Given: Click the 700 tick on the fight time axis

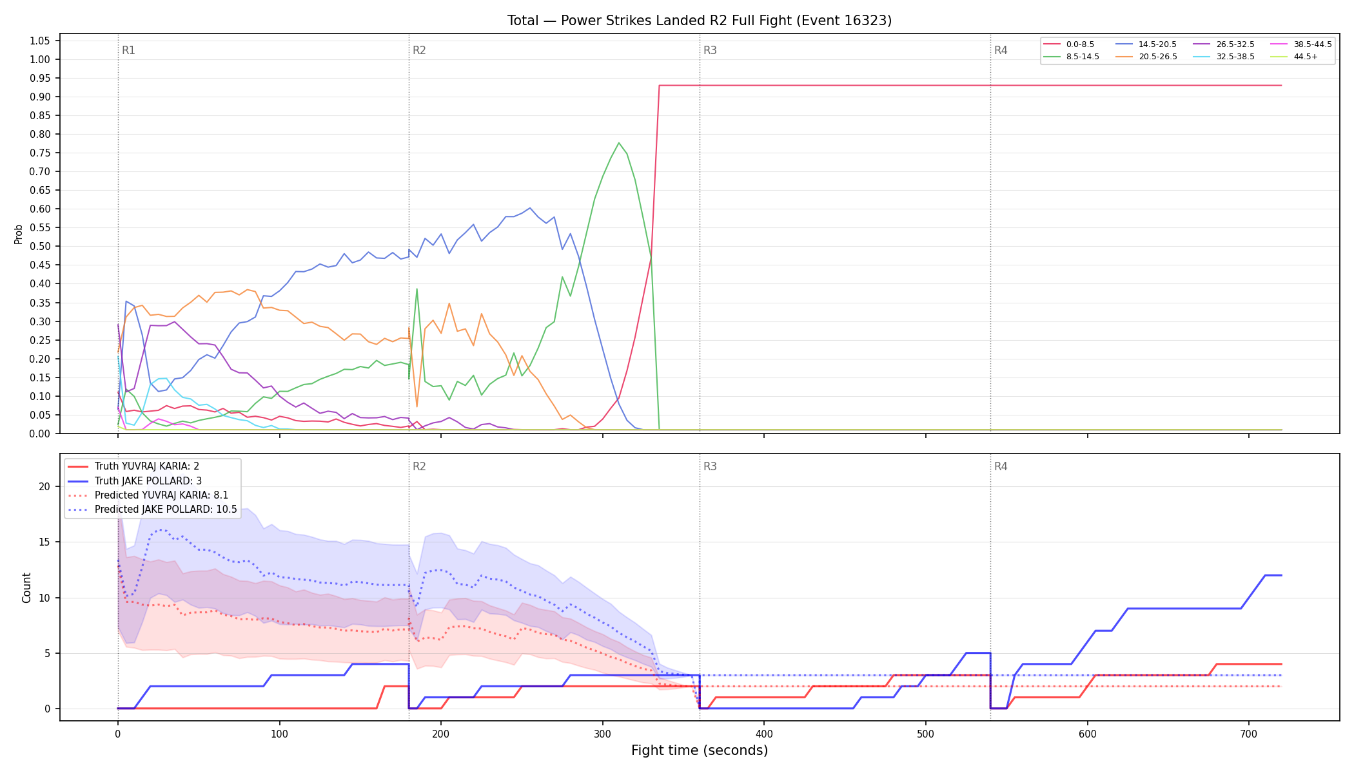Looking at the screenshot, I should [1249, 734].
